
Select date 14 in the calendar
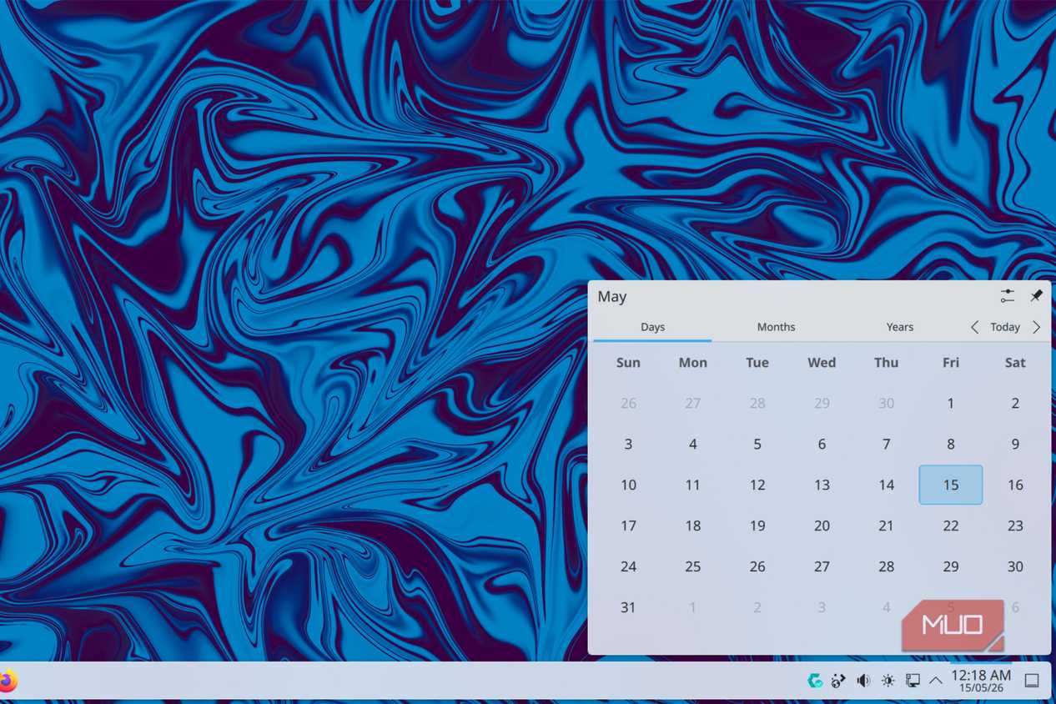(886, 485)
